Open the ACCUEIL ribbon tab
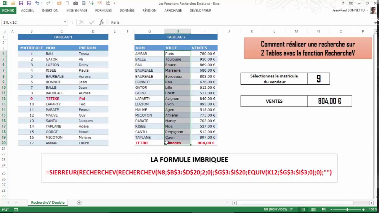The width and height of the screenshot is (379, 213). tap(28, 10)
